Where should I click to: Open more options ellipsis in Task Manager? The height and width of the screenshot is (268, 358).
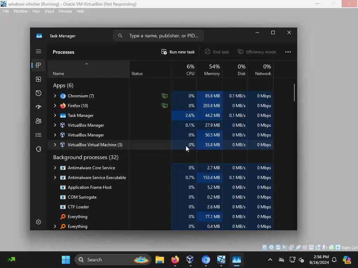[x=288, y=52]
